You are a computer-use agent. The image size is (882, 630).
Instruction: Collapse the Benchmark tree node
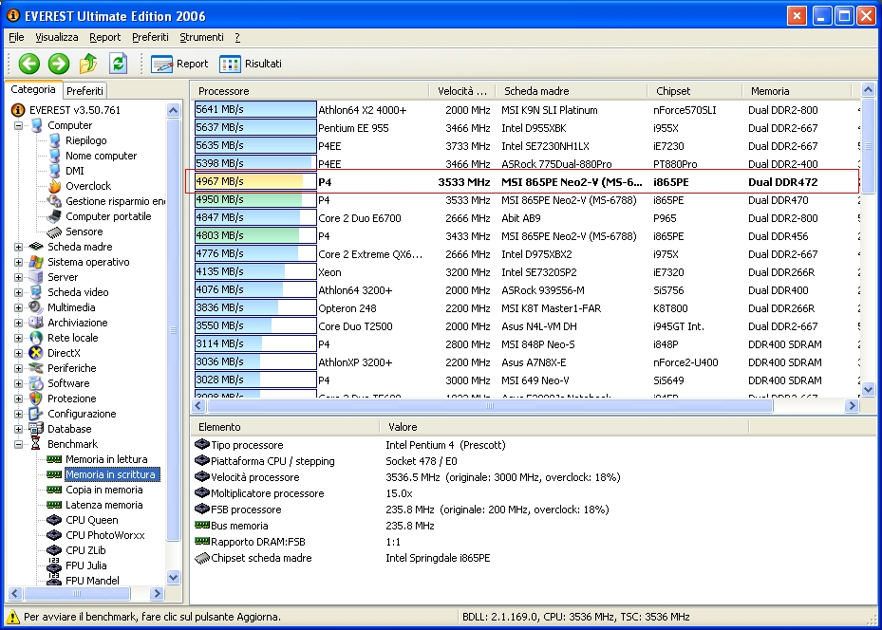click(19, 444)
